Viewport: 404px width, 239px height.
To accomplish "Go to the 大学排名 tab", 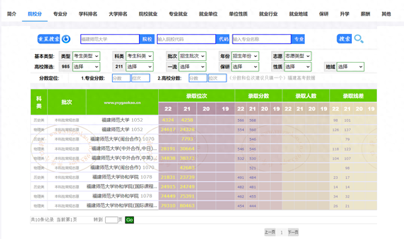I will click(118, 14).
